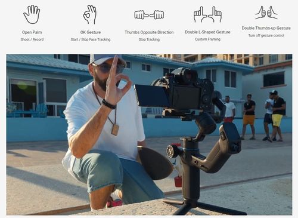The height and width of the screenshot is (218, 298).
Task: Select the 'Custom Framing' caption
Action: [207, 39]
